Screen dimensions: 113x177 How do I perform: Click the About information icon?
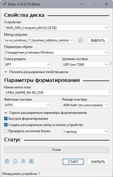(15, 161)
